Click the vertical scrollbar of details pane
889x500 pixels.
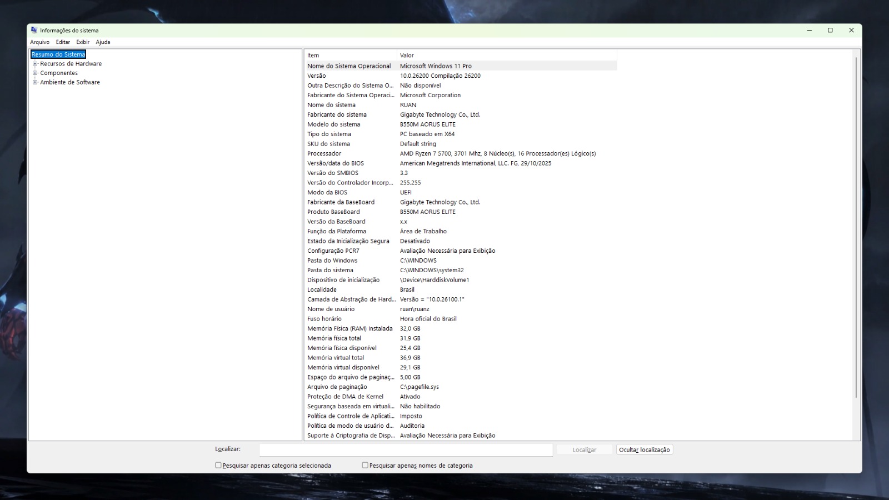[856, 228]
